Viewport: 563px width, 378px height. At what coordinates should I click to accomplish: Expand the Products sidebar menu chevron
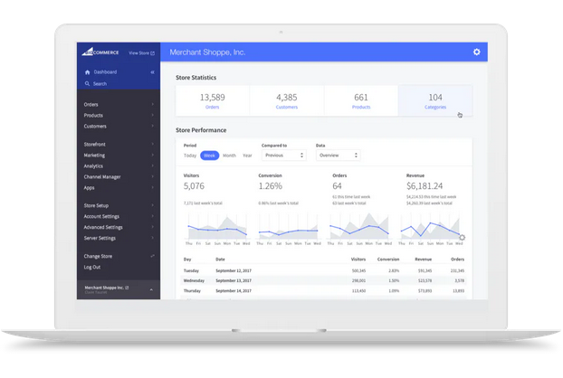153,115
